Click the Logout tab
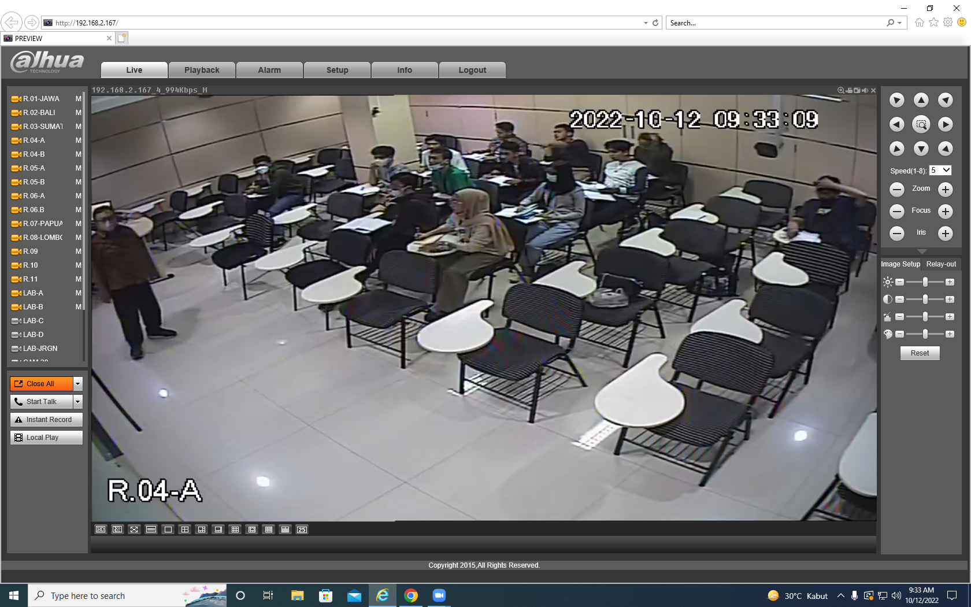This screenshot has width=971, height=607. [x=472, y=70]
